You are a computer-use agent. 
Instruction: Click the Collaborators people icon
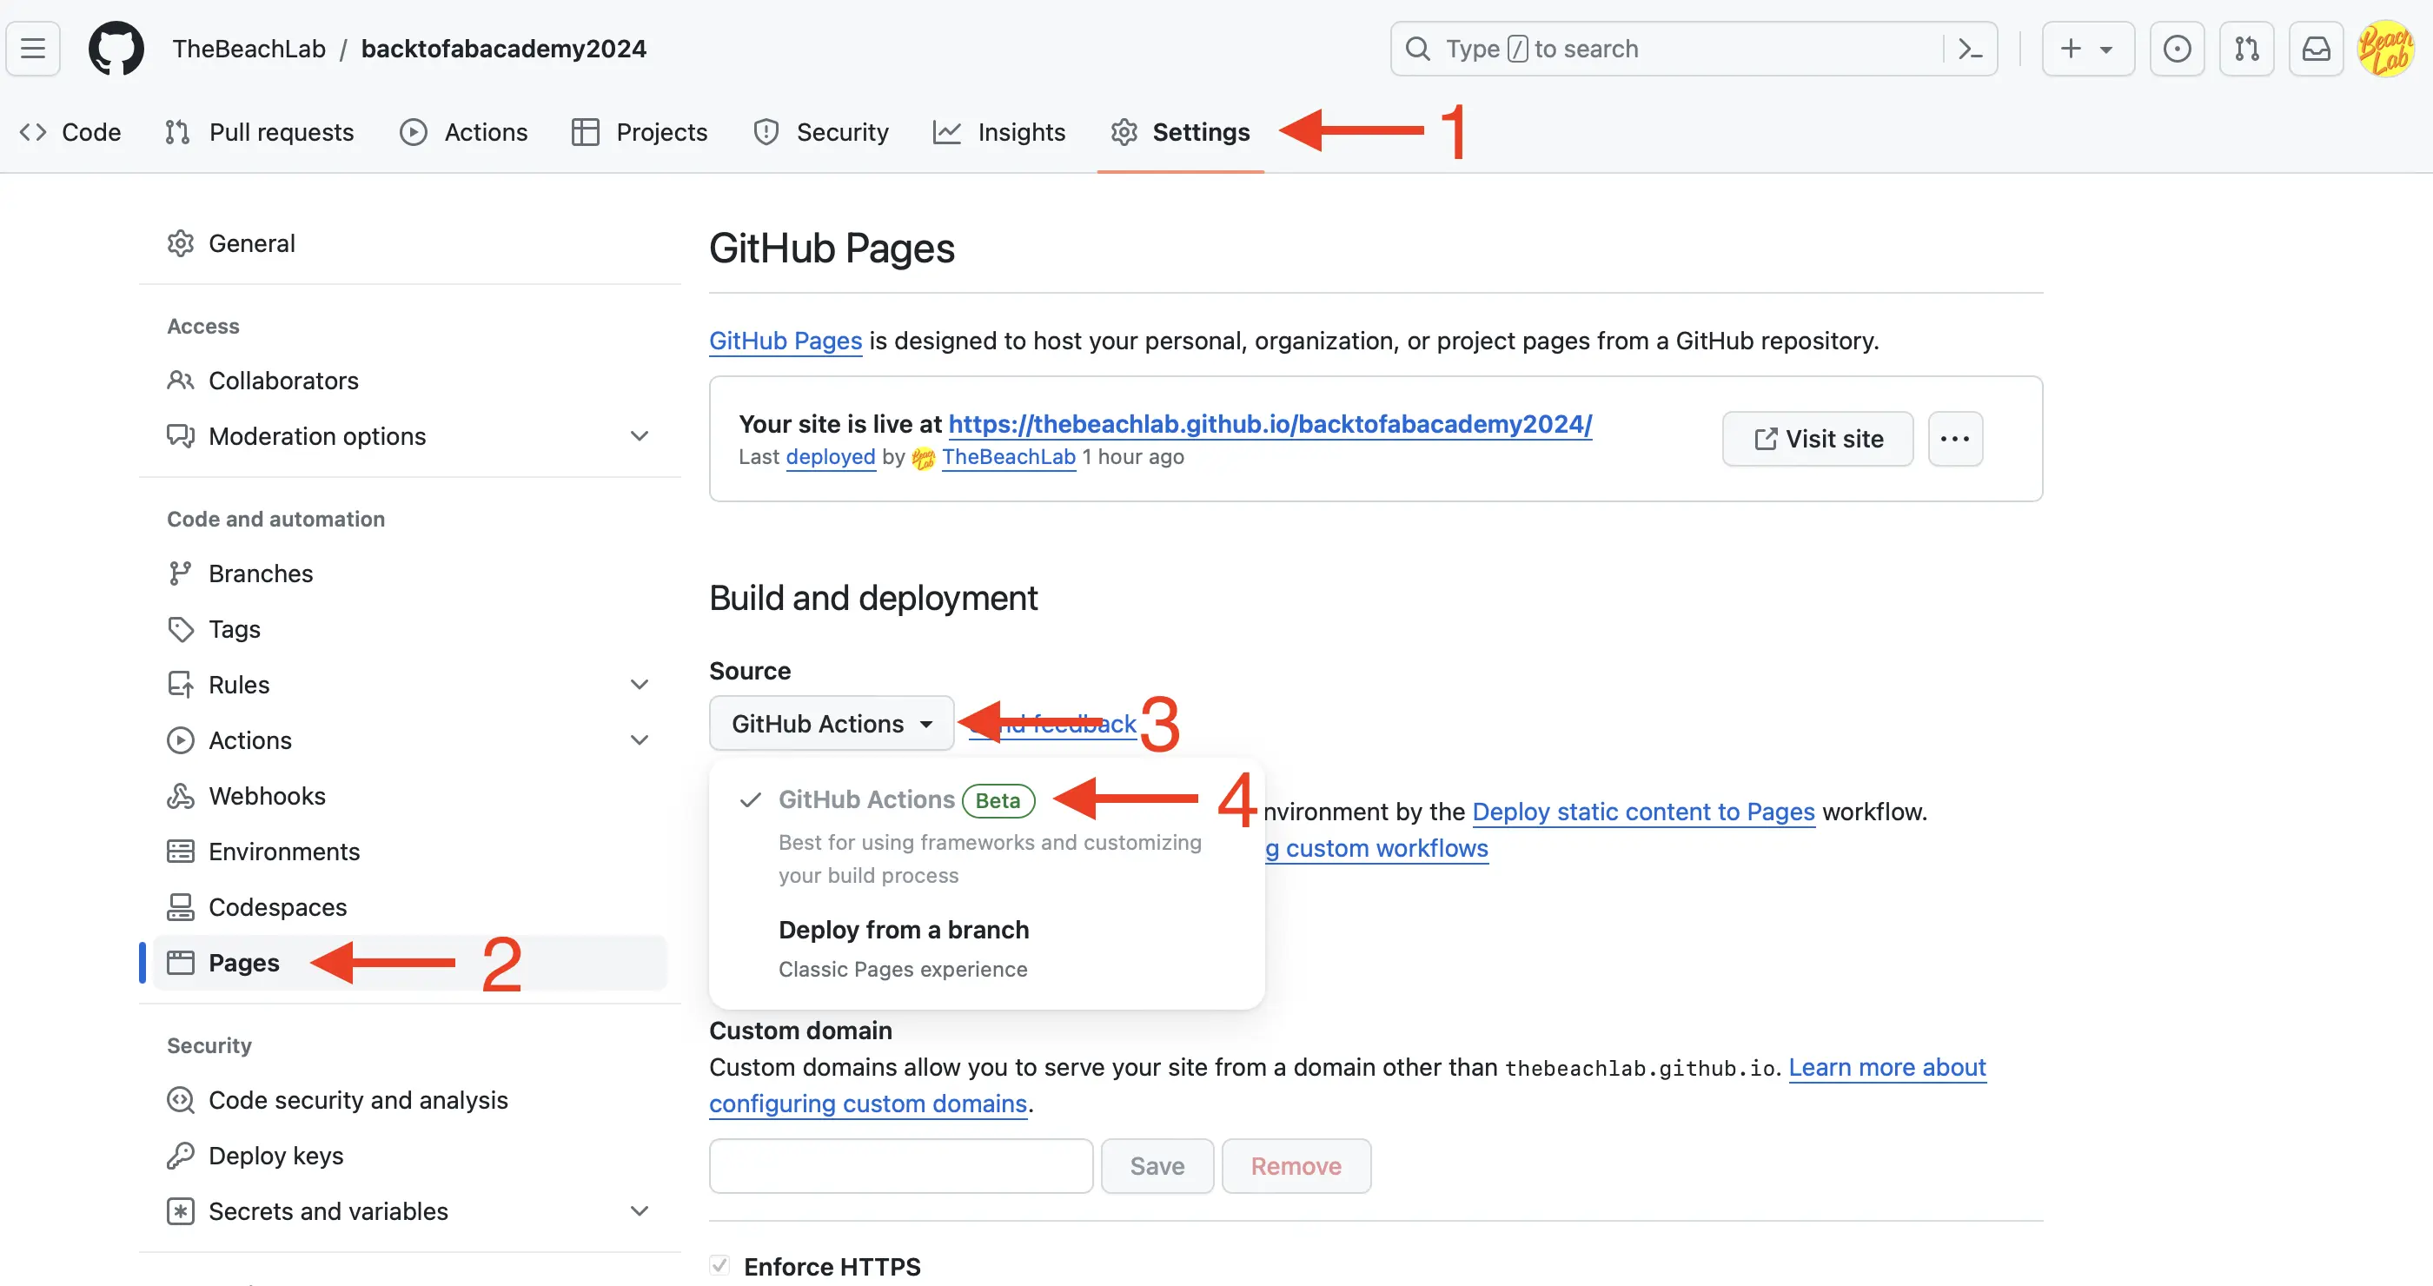(181, 381)
